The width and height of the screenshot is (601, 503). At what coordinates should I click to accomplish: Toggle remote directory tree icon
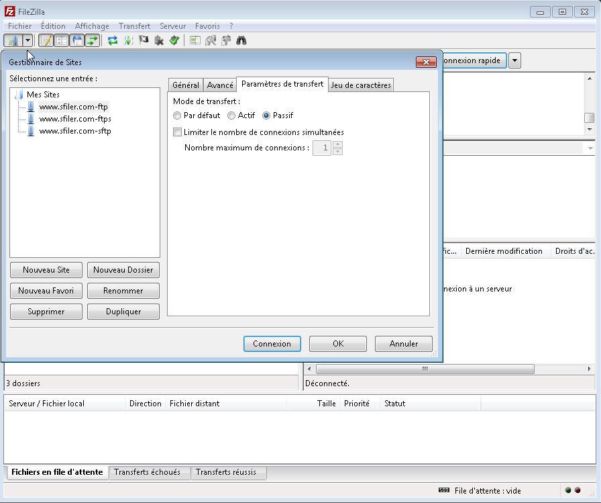coord(77,40)
